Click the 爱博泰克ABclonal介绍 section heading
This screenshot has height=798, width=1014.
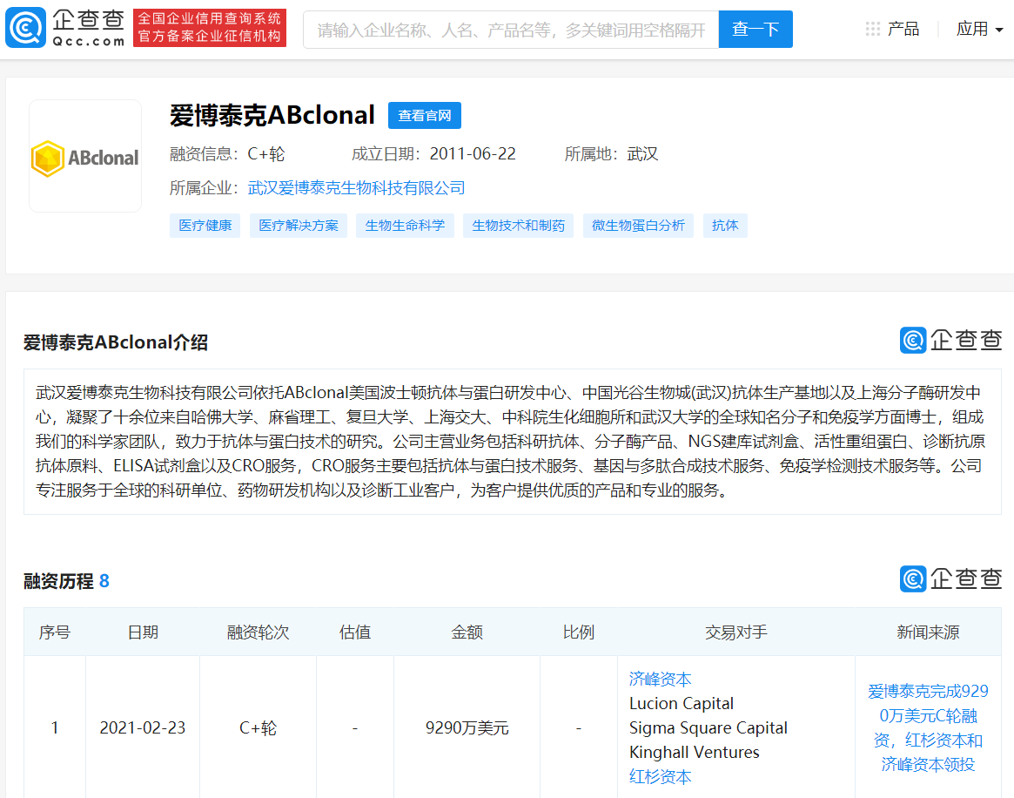(116, 342)
